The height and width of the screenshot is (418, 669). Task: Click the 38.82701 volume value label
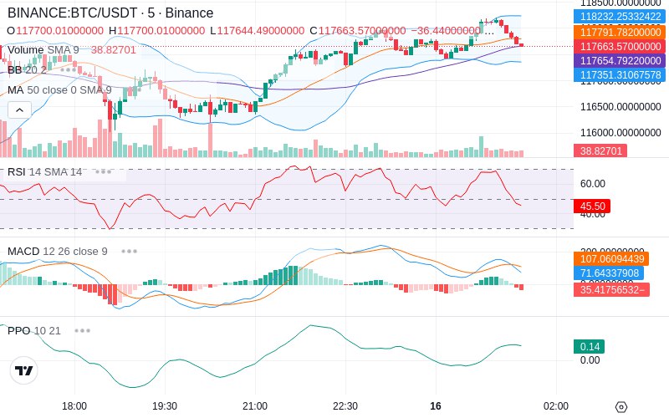(x=600, y=150)
